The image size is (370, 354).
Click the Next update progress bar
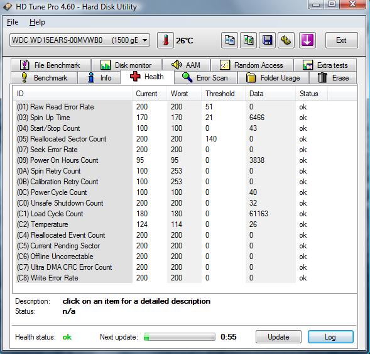[x=180, y=337]
